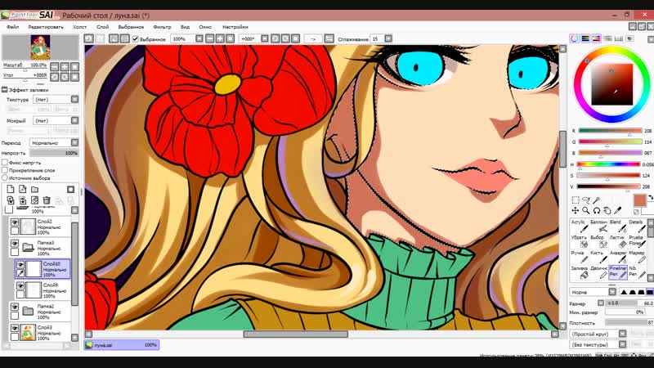This screenshot has width=654, height=368.
Task: Adjust the Непроз-ть opacity slider
Action: coord(54,153)
